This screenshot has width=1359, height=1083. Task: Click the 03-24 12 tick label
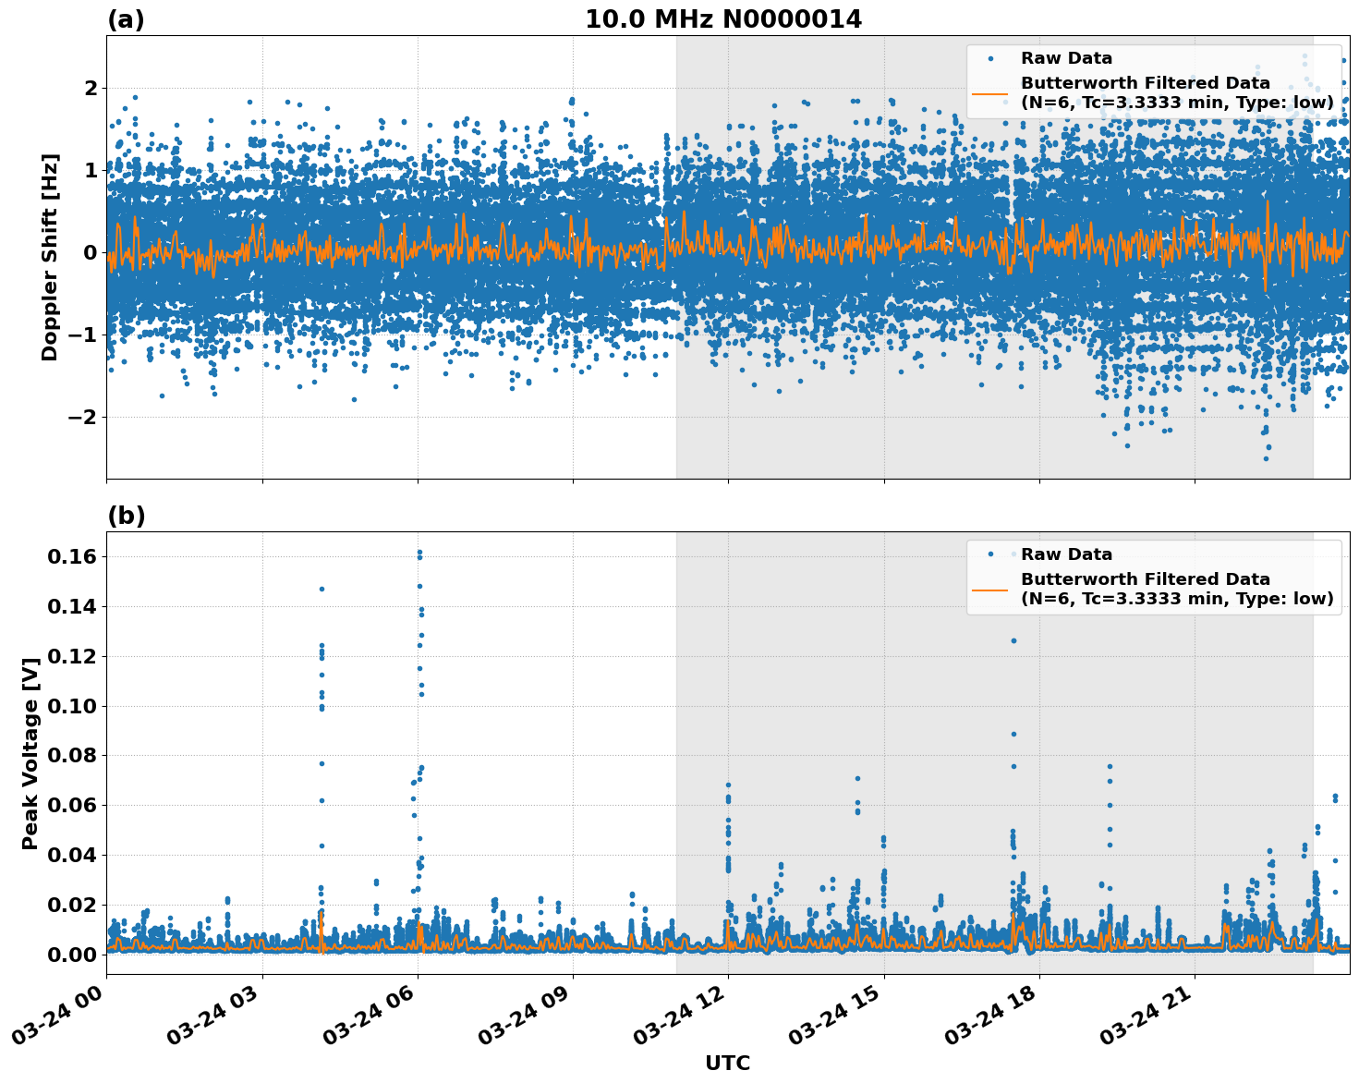coord(680,1015)
